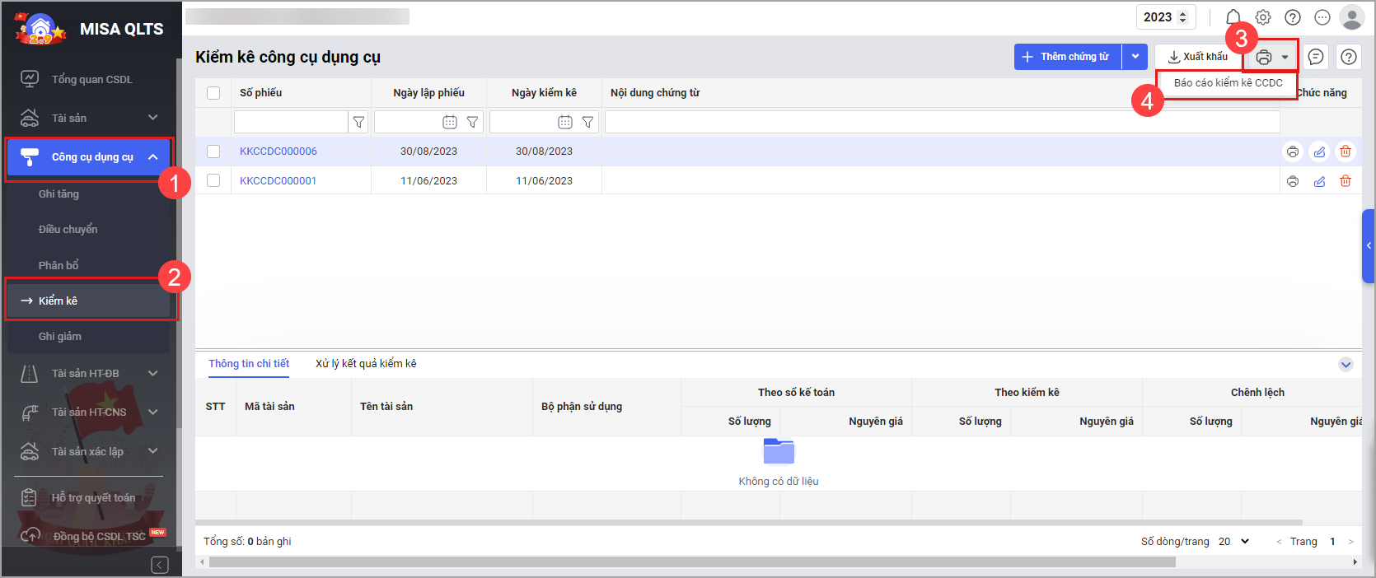Go to previous page arrow
Image resolution: width=1376 pixels, height=578 pixels.
pyautogui.click(x=1279, y=542)
